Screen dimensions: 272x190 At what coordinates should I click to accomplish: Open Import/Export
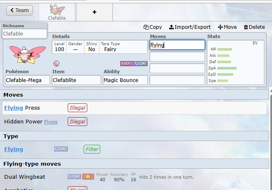[x=190, y=27]
